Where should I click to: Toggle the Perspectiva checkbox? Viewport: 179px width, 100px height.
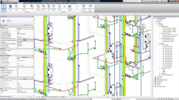[x=18, y=82]
